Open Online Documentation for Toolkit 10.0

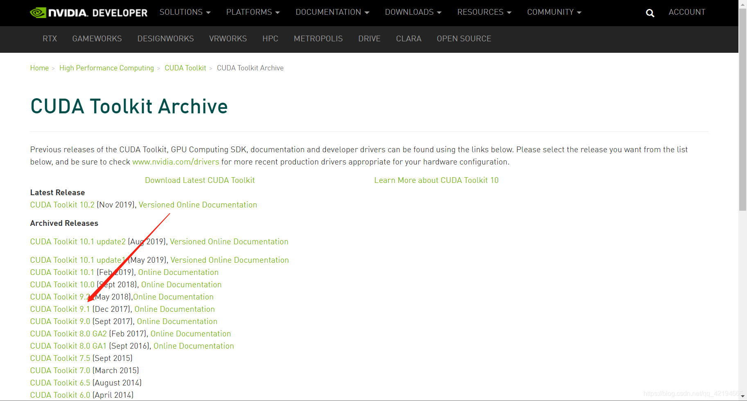click(181, 284)
